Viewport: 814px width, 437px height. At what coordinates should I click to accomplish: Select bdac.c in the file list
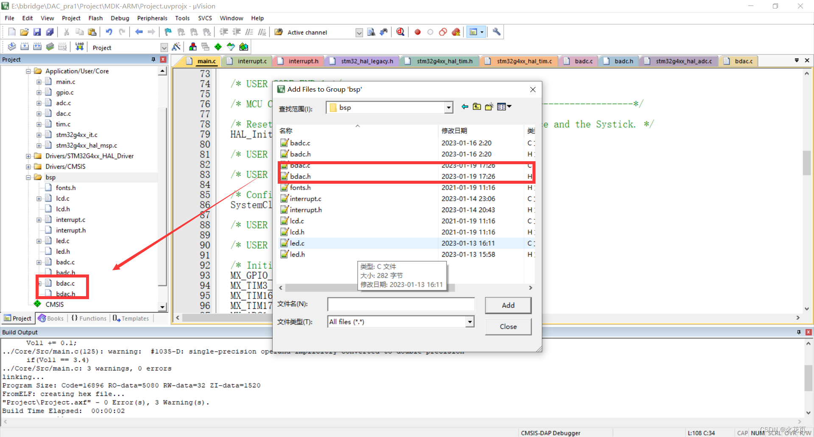click(299, 165)
